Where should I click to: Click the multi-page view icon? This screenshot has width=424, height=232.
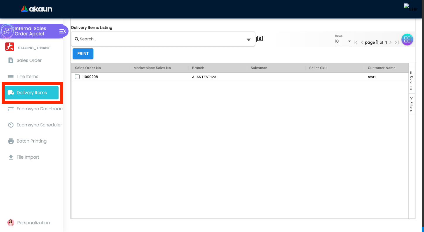[x=259, y=39]
